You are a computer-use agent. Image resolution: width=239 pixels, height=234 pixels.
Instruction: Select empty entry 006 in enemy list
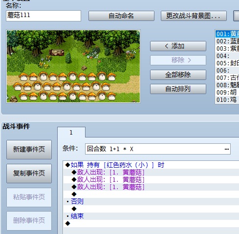click(227, 71)
